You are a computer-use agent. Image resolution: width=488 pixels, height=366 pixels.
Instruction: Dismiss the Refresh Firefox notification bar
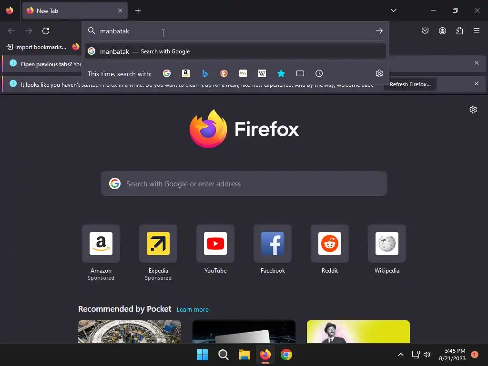click(476, 83)
